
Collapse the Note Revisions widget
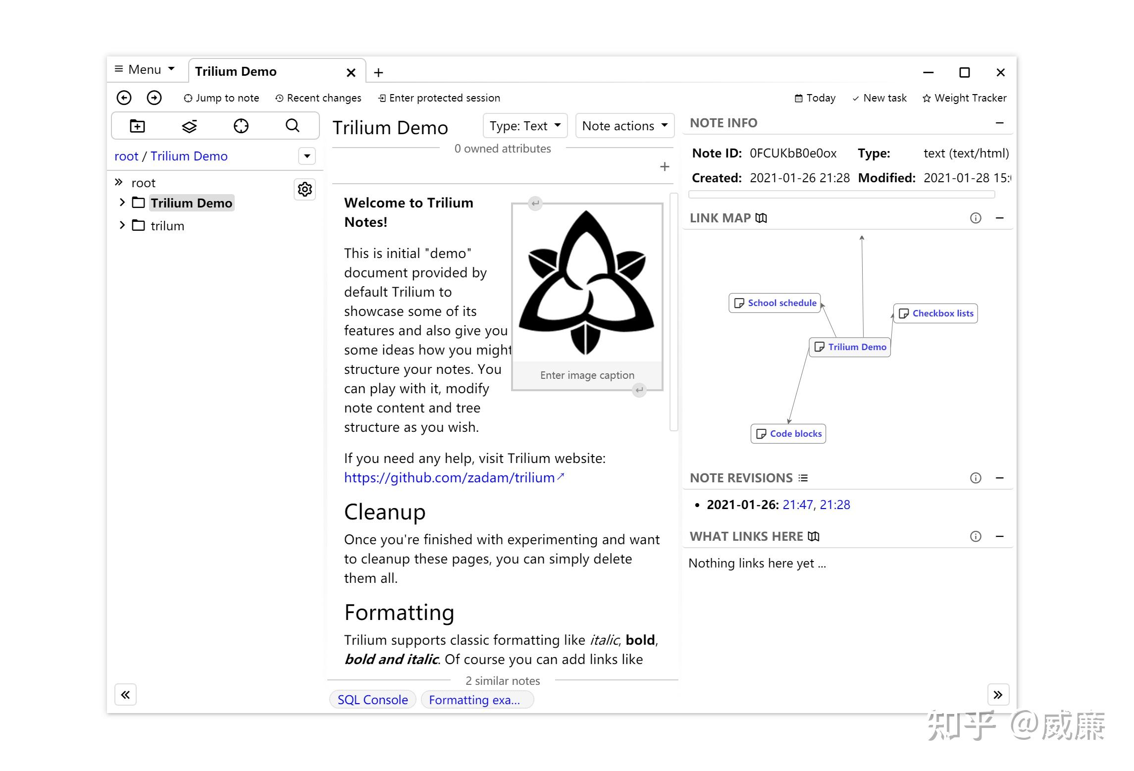tap(1000, 478)
